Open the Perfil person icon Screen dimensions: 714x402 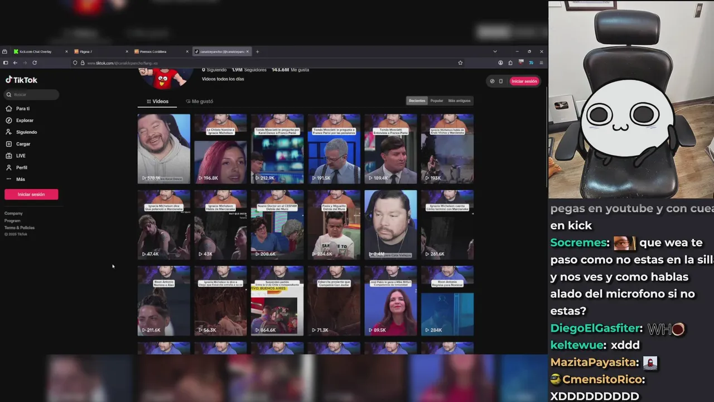[x=8, y=167]
